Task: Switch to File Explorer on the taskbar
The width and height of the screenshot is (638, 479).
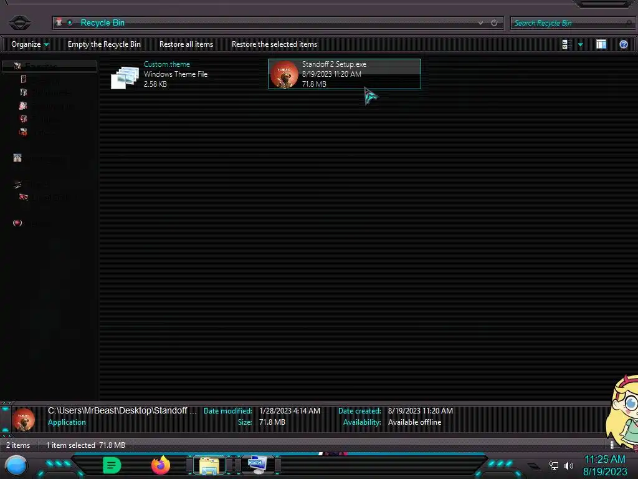Action: 209,465
